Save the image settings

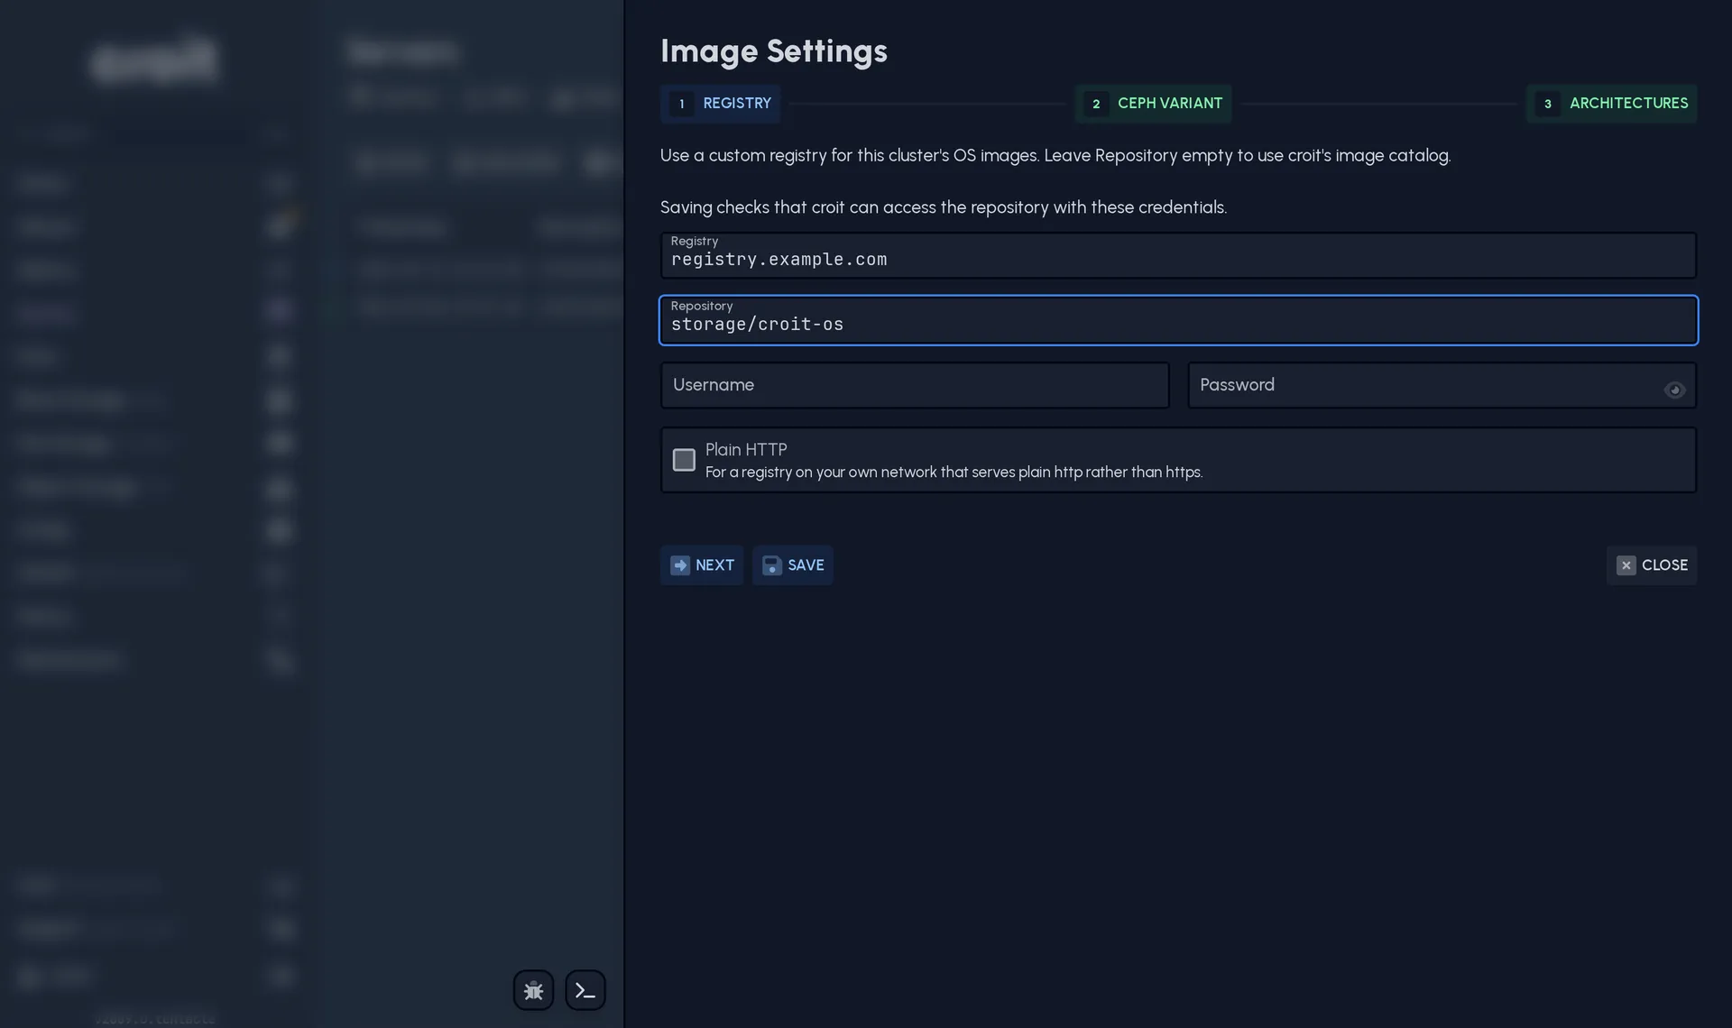click(793, 565)
